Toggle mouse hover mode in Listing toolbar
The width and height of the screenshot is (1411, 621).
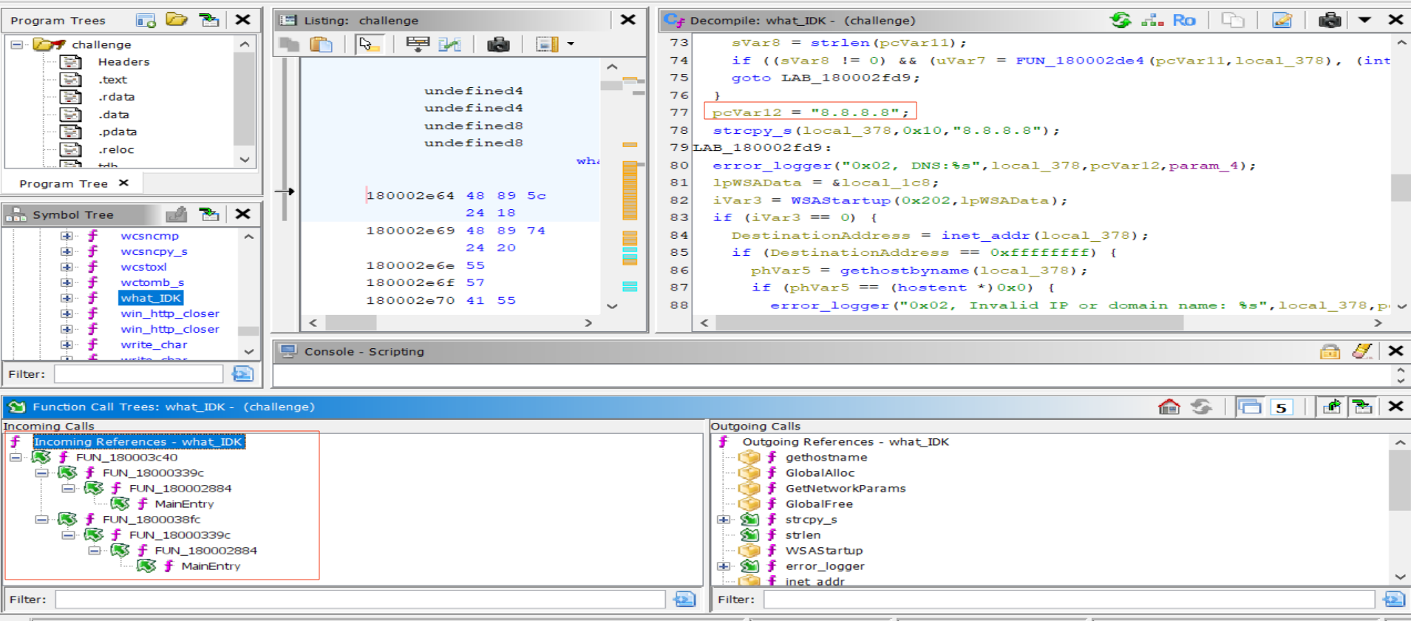point(369,44)
